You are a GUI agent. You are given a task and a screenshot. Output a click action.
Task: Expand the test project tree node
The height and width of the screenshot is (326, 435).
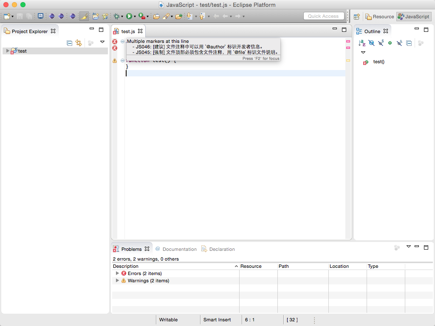coord(8,51)
